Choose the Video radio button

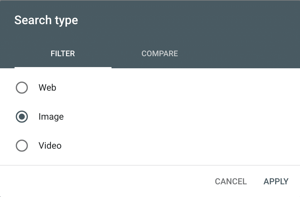pos(22,146)
